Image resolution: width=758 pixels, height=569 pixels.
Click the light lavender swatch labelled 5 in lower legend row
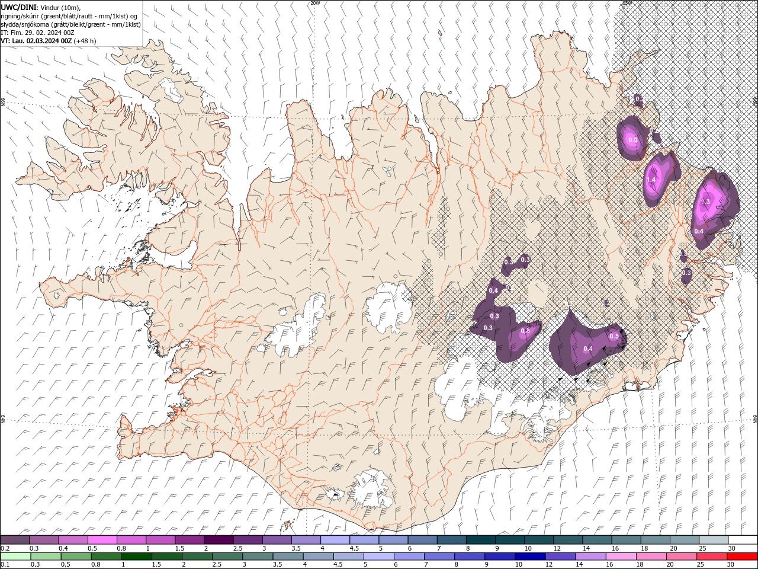[x=378, y=557]
